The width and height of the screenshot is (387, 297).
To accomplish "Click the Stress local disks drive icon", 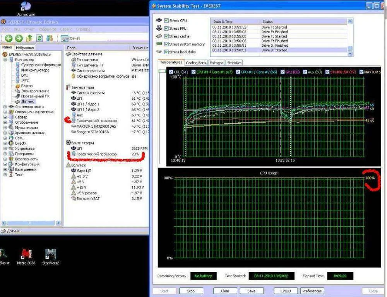I will 159,51.
